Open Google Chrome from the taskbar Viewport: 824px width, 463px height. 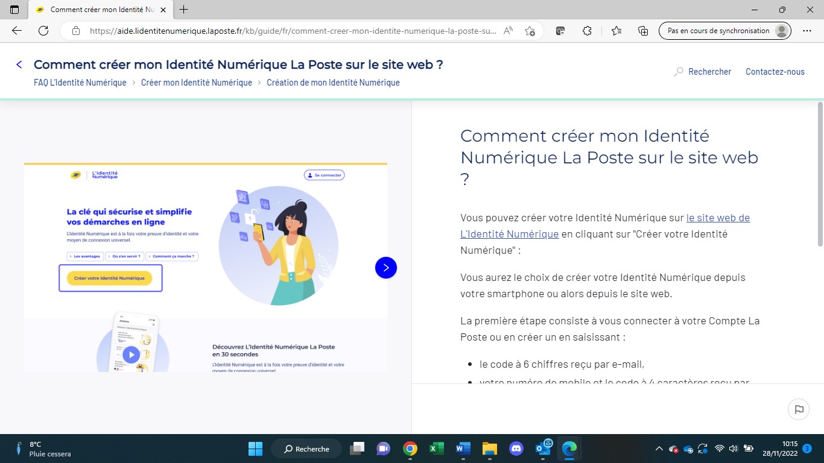coord(410,449)
